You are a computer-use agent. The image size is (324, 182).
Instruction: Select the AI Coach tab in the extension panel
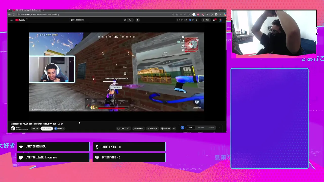coord(211,128)
